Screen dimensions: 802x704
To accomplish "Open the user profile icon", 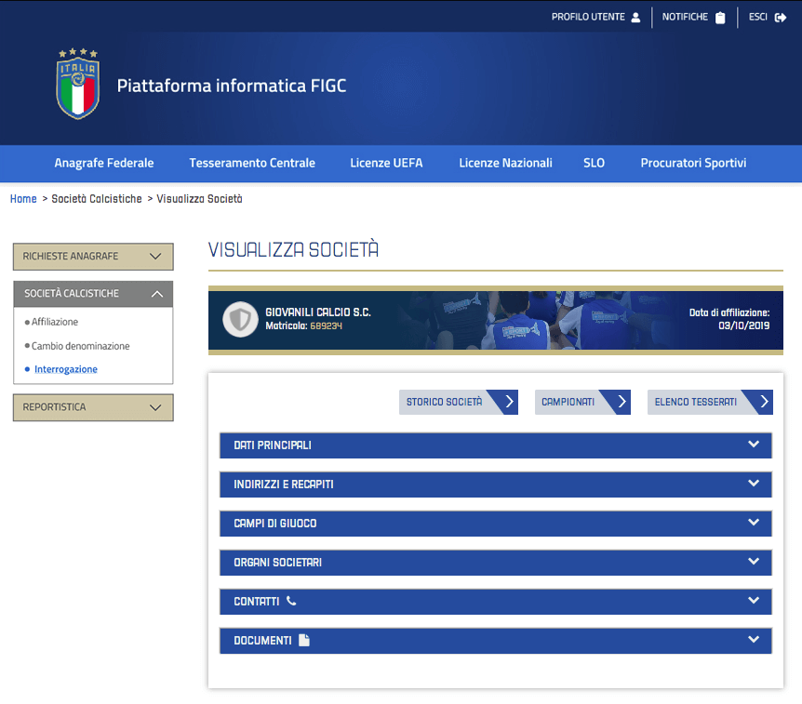I will (635, 18).
